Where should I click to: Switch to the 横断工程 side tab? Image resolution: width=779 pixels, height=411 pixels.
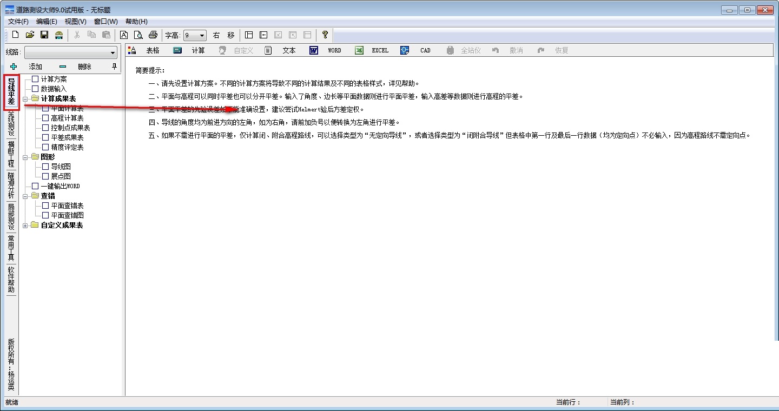point(11,155)
